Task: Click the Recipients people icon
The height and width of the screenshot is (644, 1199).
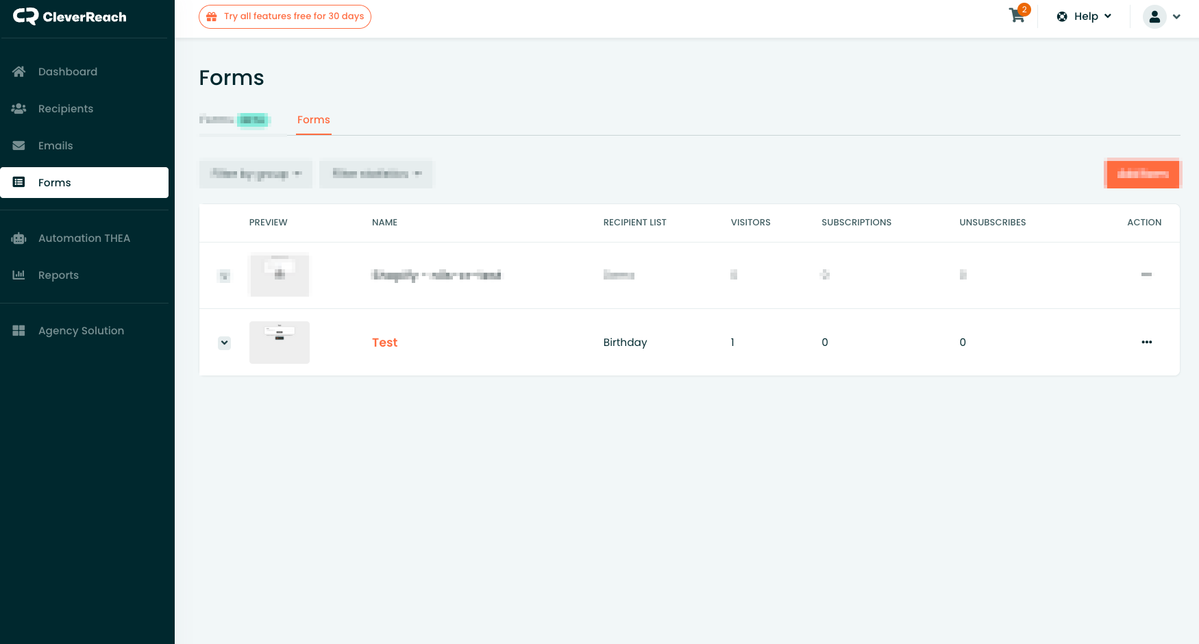Action: point(19,109)
